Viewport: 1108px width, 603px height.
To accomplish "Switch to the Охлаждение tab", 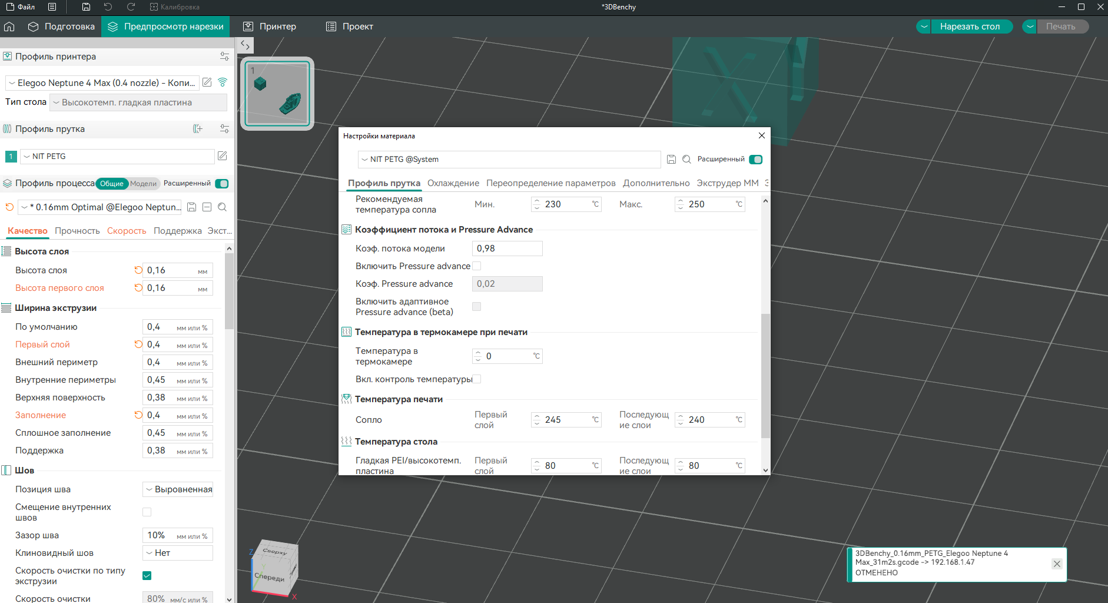I will [x=453, y=183].
